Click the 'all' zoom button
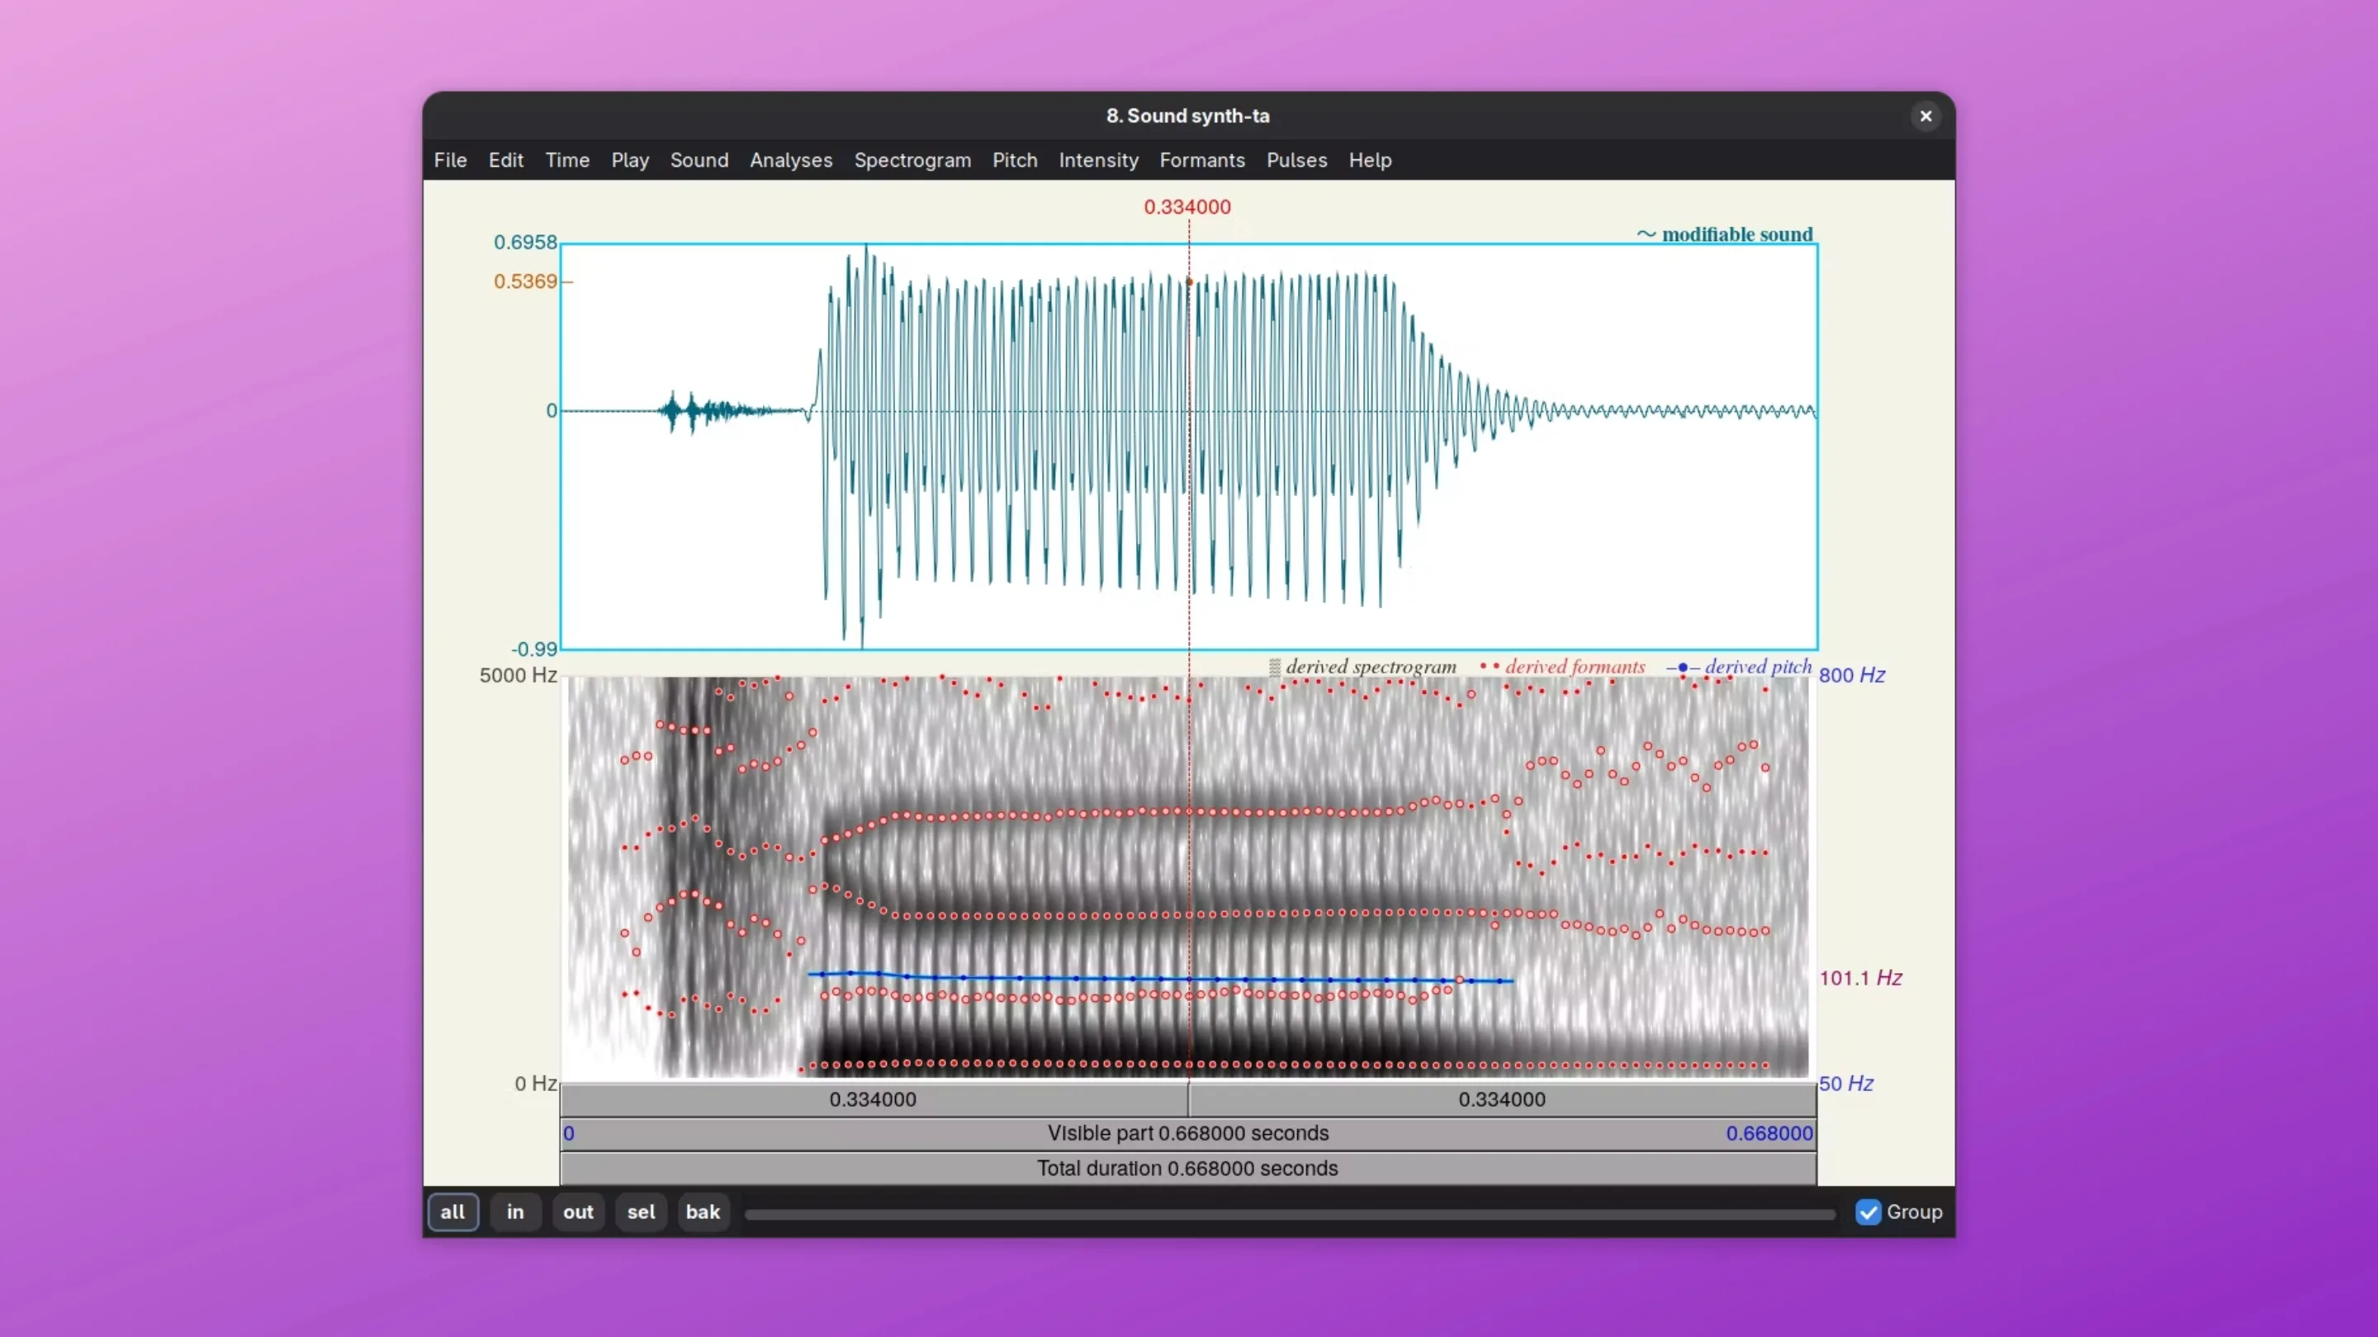This screenshot has height=1337, width=2378. (452, 1212)
